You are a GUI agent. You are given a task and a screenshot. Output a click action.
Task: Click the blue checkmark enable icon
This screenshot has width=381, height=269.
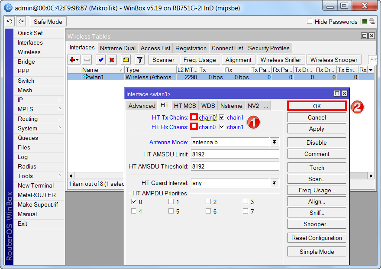pos(100,60)
